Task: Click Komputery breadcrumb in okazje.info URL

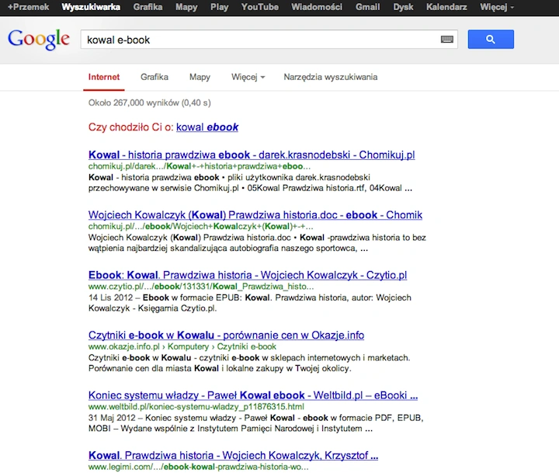Action: click(x=188, y=346)
